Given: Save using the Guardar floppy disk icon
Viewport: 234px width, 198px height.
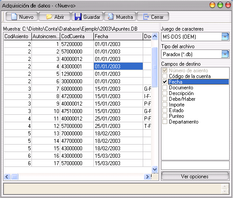Looking at the screenshot, I should coord(78,17).
